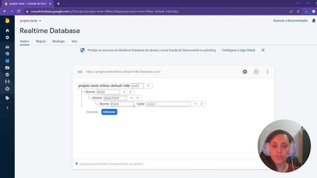The height and width of the screenshot is (178, 317).
Task: Focus the empty nome input field
Action: click(122, 104)
